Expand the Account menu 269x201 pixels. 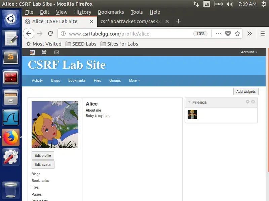249,52
